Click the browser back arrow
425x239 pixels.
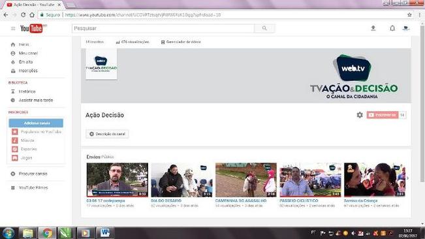[x=6, y=15]
